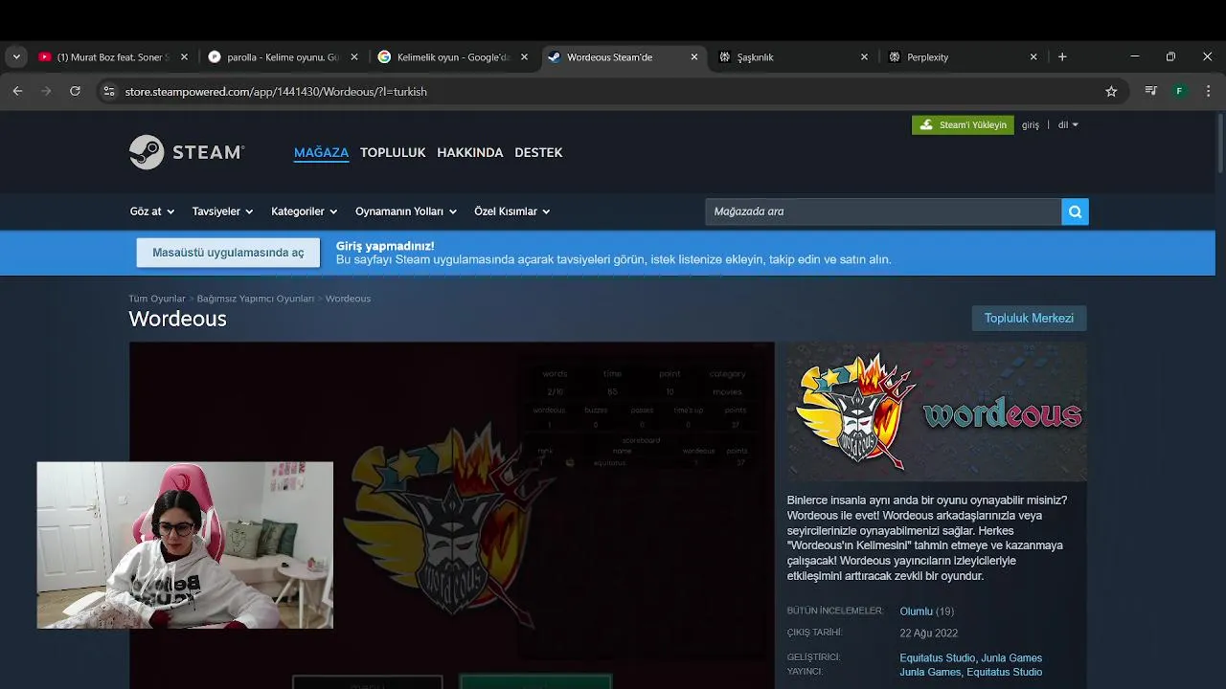
Task: Open the tab search dropdown arrow
Action: tap(16, 56)
